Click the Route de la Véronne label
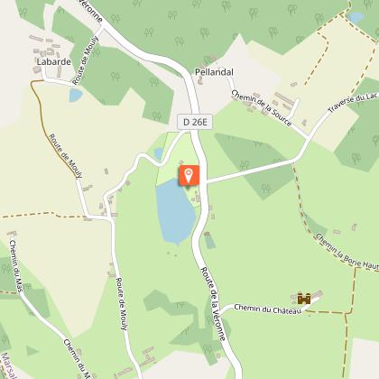Image resolution: width=379 pixels, height=379 pixels. click(x=213, y=304)
